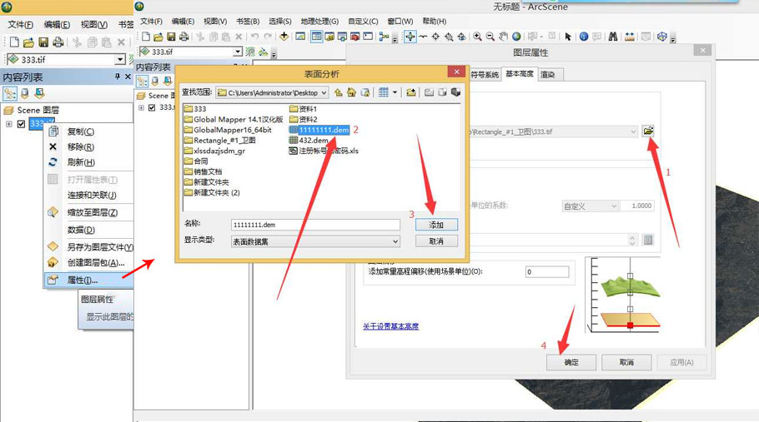This screenshot has height=422, width=759.
Task: Open the view-mode dropdown arrow in file dialog
Action: point(395,92)
